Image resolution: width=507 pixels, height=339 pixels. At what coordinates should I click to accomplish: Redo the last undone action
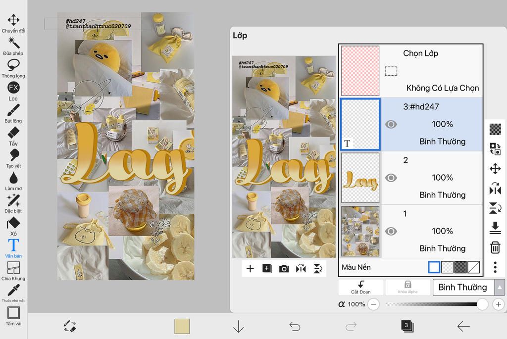pyautogui.click(x=351, y=327)
